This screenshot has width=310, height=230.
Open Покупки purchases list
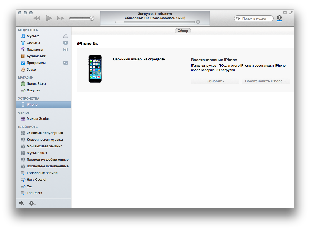click(x=43, y=90)
